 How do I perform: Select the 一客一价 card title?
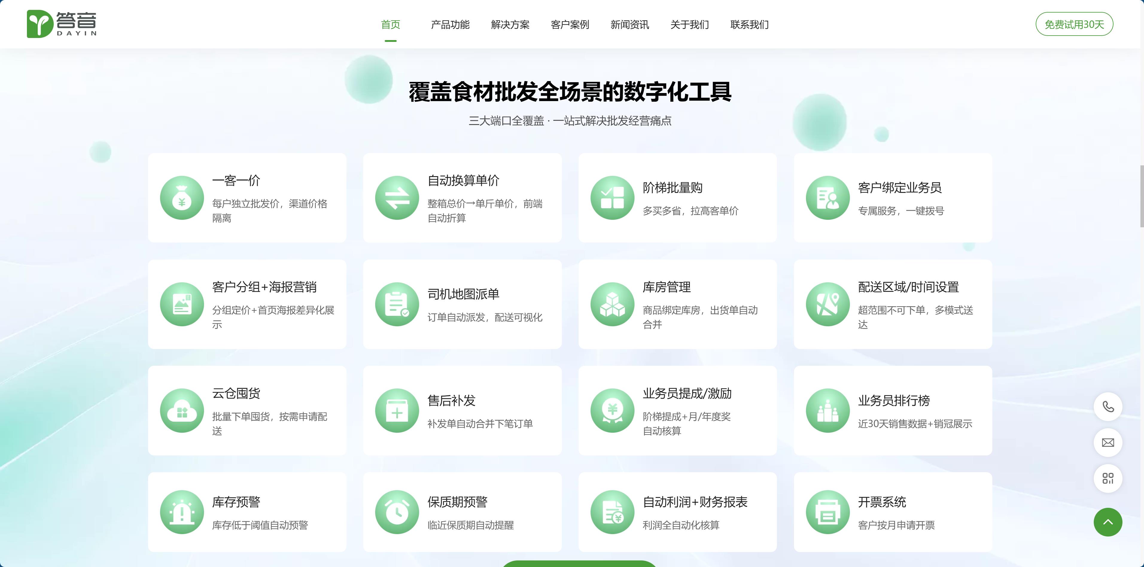tap(236, 181)
